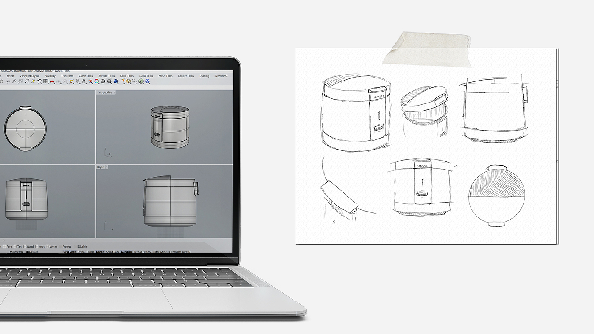Toggle the Gumball status pane

coord(126,252)
